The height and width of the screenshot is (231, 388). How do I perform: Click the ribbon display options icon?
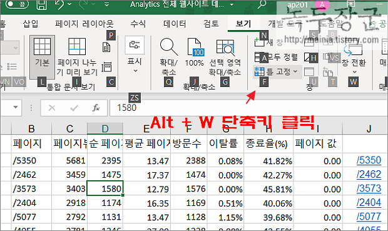[x=351, y=4]
